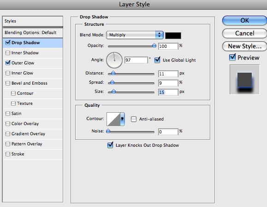
Task: Click the New Style... button
Action: 244,46
